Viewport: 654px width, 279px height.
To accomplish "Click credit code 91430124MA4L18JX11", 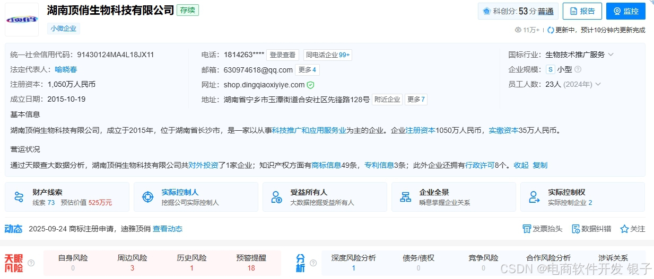I will (116, 55).
